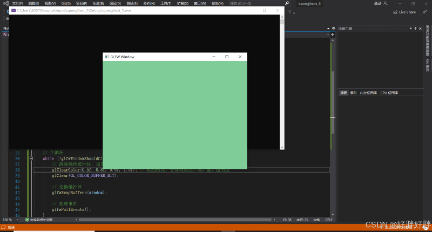432x232 pixels.
Task: Open the 工具(T) menu
Action: click(166, 3)
